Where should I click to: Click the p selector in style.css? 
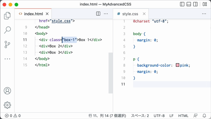point(134,59)
